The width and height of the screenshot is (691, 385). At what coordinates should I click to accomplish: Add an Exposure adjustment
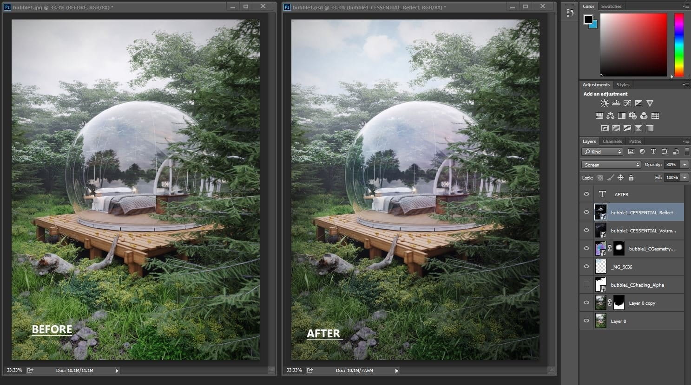[x=638, y=103]
